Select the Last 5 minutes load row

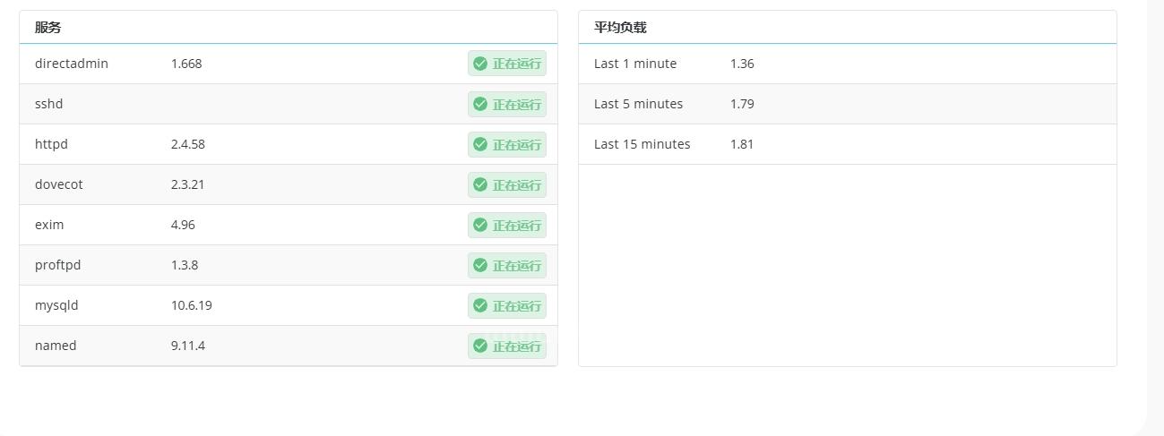pyautogui.click(x=848, y=104)
